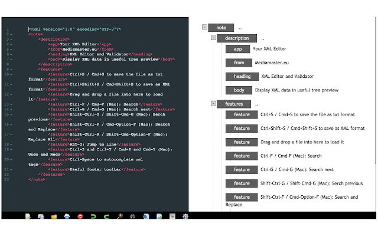Viewport: 378px width, 236px height.
Task: Open file with the yellow folder icon
Action: (x=54, y=217)
